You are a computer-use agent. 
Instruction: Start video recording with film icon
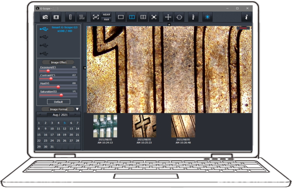pyautogui.click(x=56, y=17)
